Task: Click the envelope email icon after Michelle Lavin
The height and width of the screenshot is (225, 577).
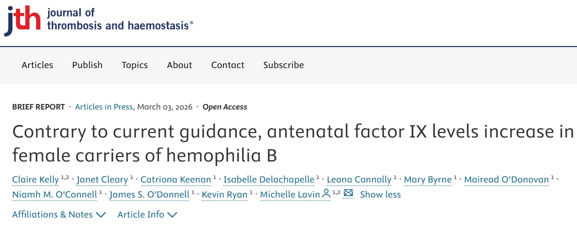Action: (x=348, y=193)
